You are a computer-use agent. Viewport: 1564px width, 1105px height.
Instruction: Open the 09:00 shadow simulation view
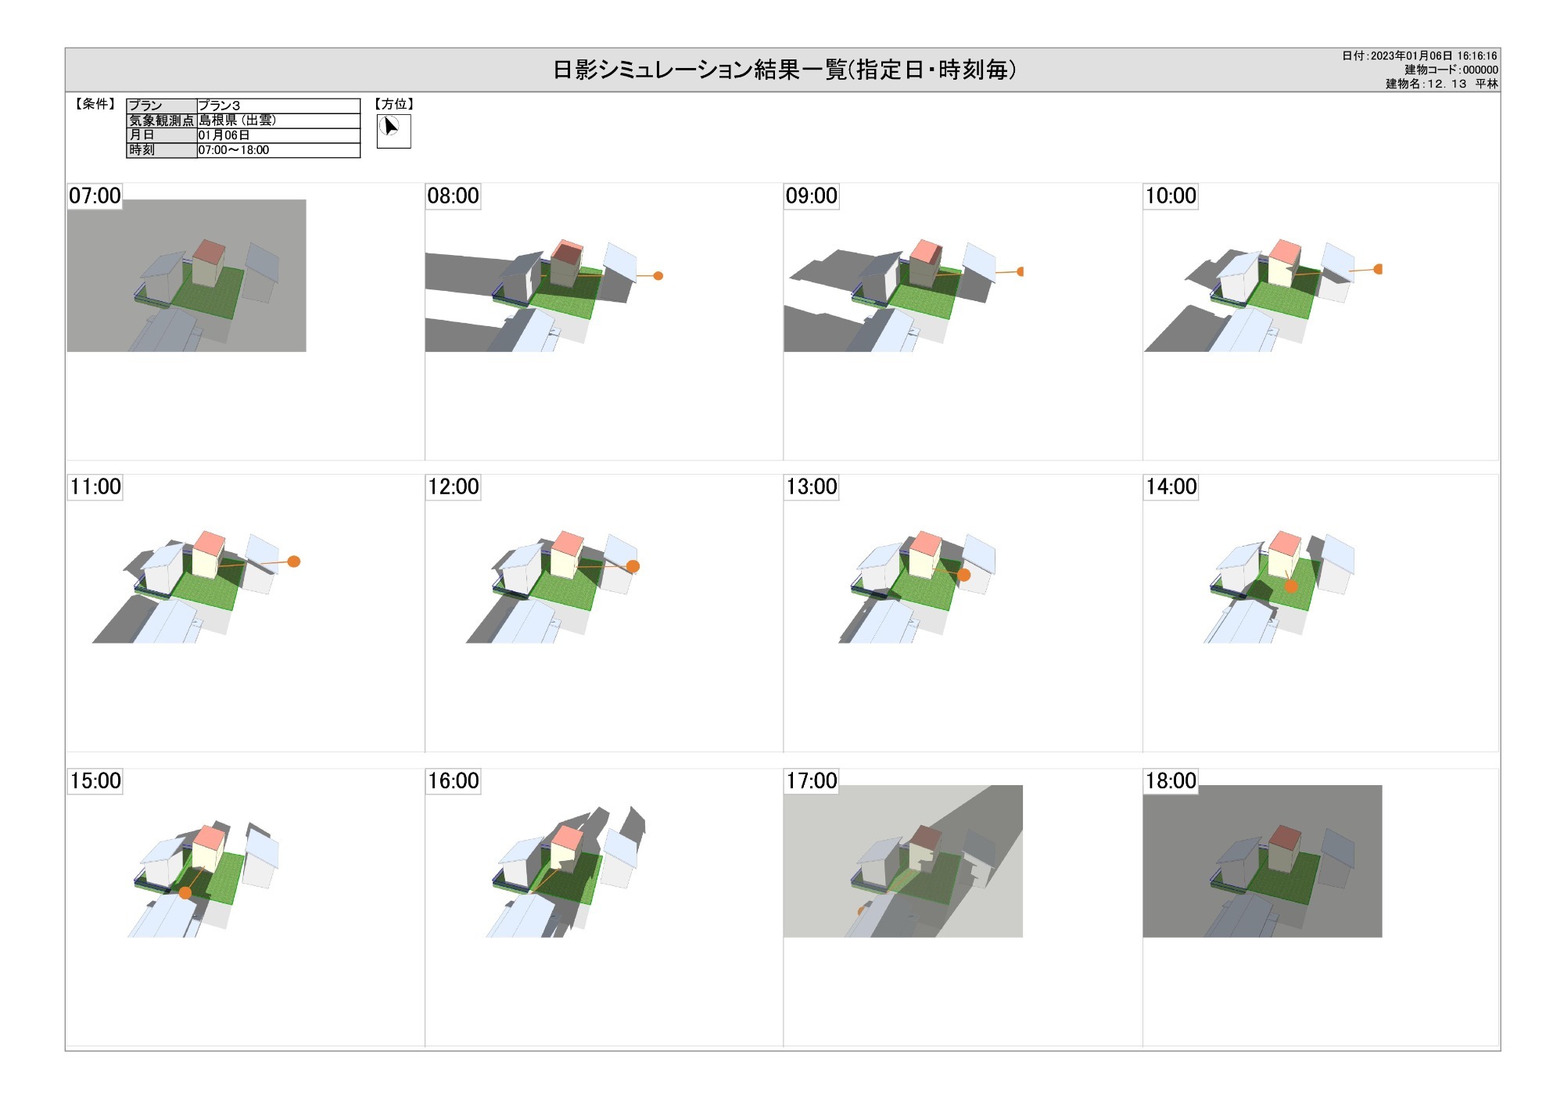pos(903,275)
